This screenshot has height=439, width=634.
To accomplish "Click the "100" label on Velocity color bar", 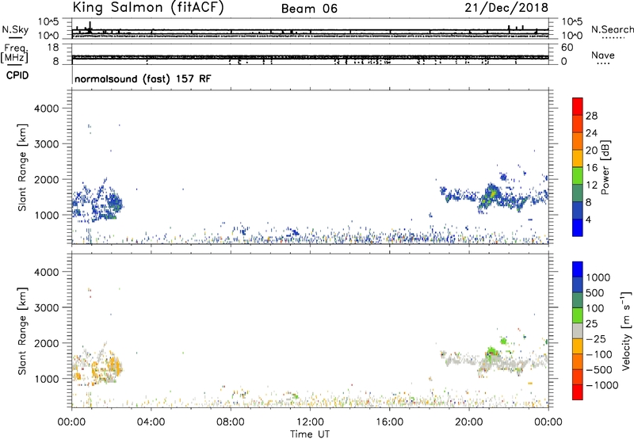I will (x=595, y=308).
